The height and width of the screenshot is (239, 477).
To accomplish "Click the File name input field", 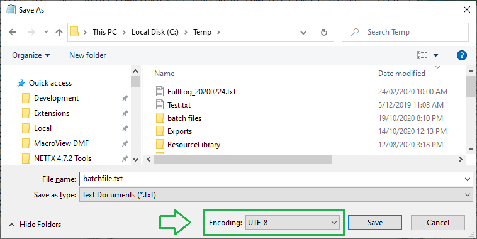I will [276, 179].
